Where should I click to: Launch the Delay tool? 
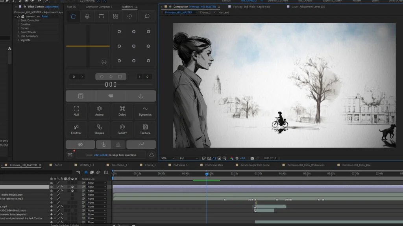122,111
